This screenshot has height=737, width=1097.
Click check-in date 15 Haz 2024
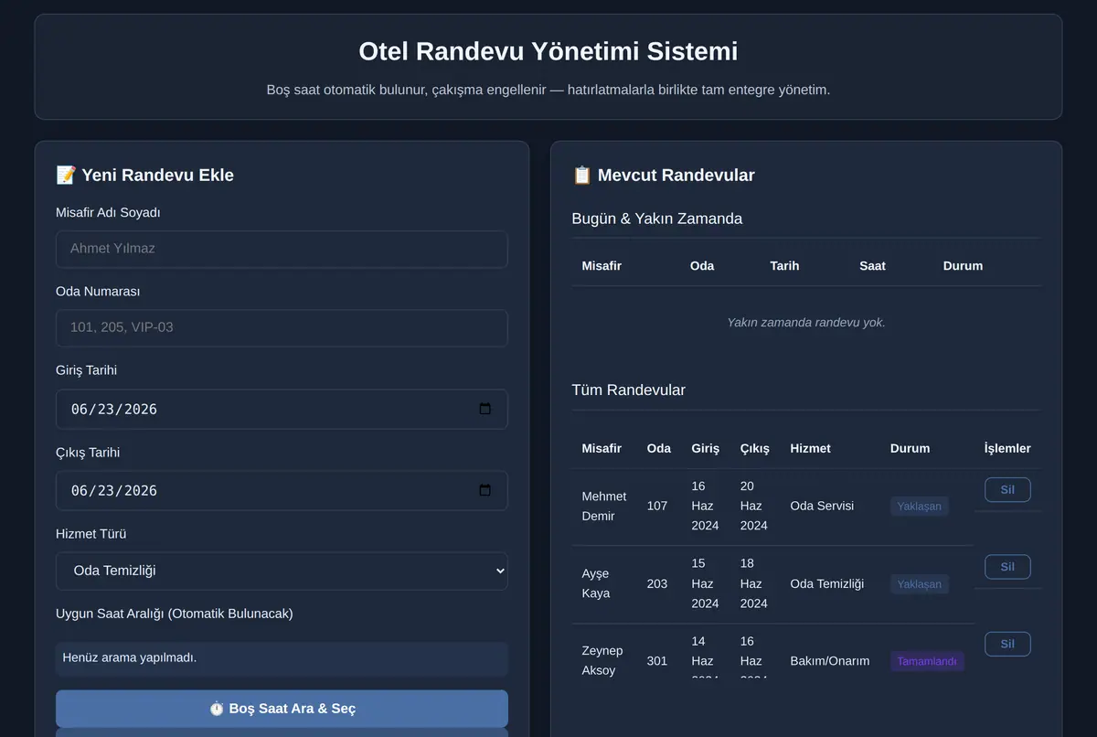(705, 583)
